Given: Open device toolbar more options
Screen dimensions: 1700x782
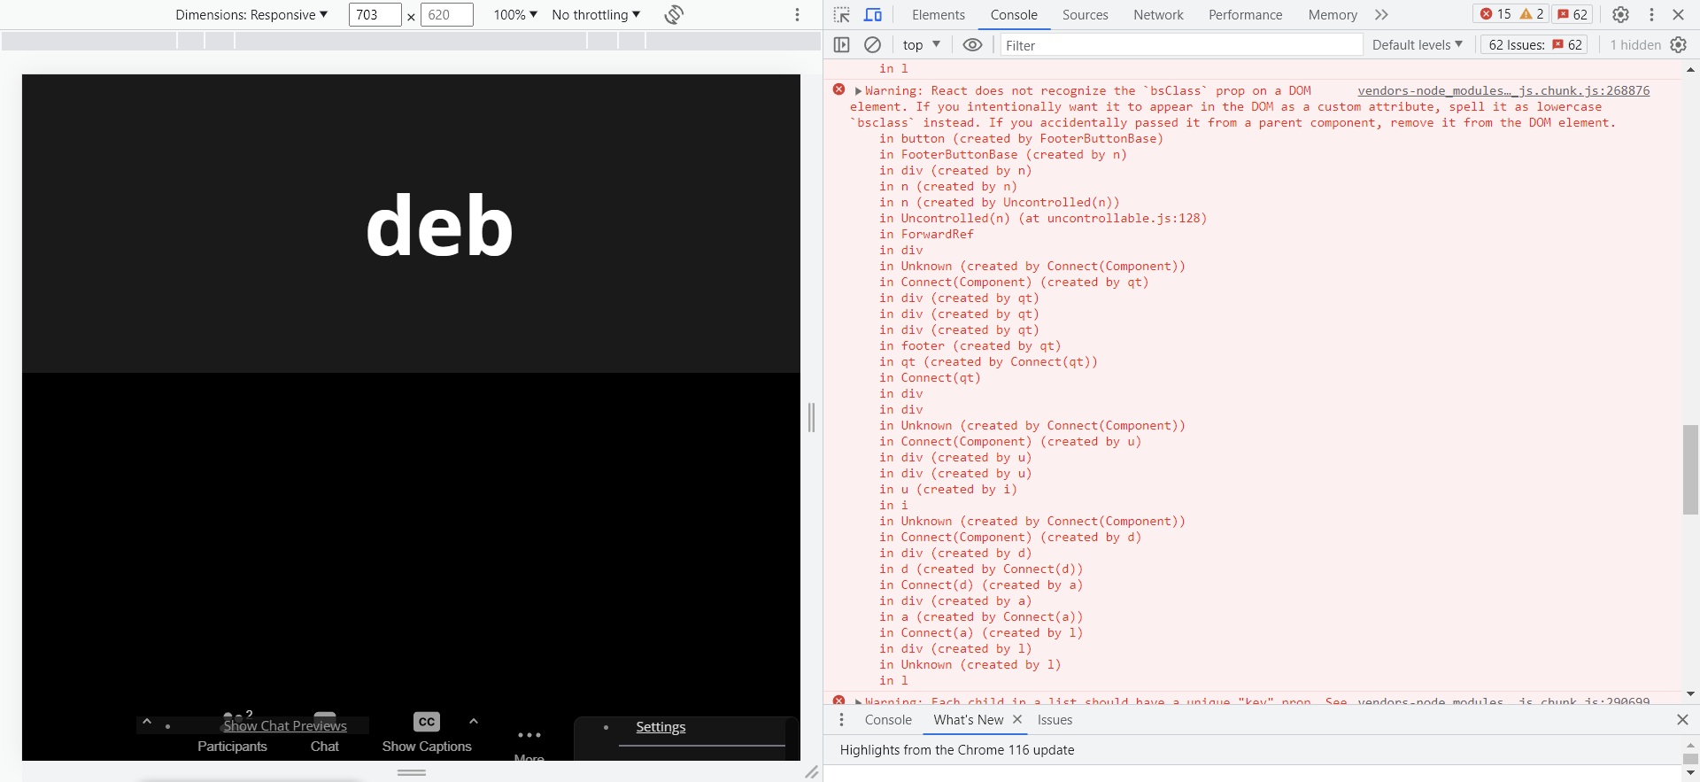Looking at the screenshot, I should click(797, 14).
